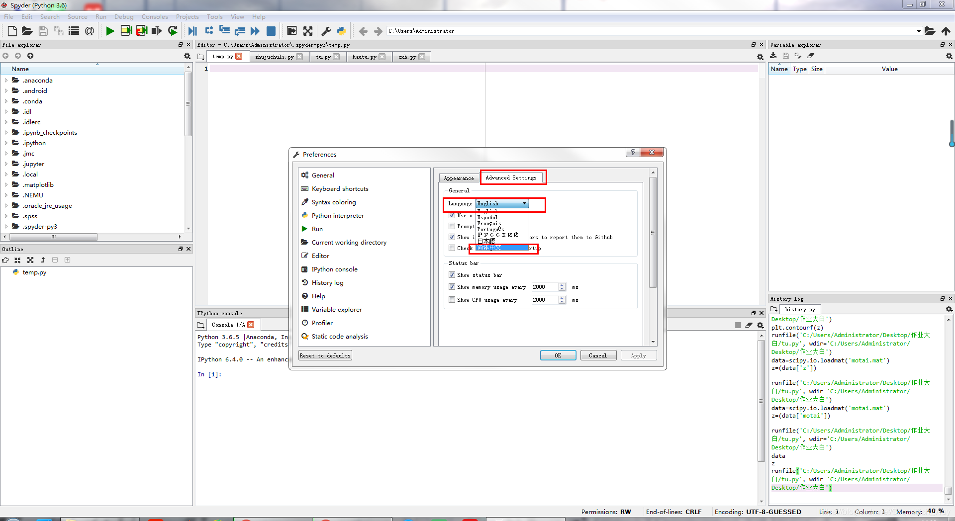Uncheck Show status bar

click(x=452, y=275)
